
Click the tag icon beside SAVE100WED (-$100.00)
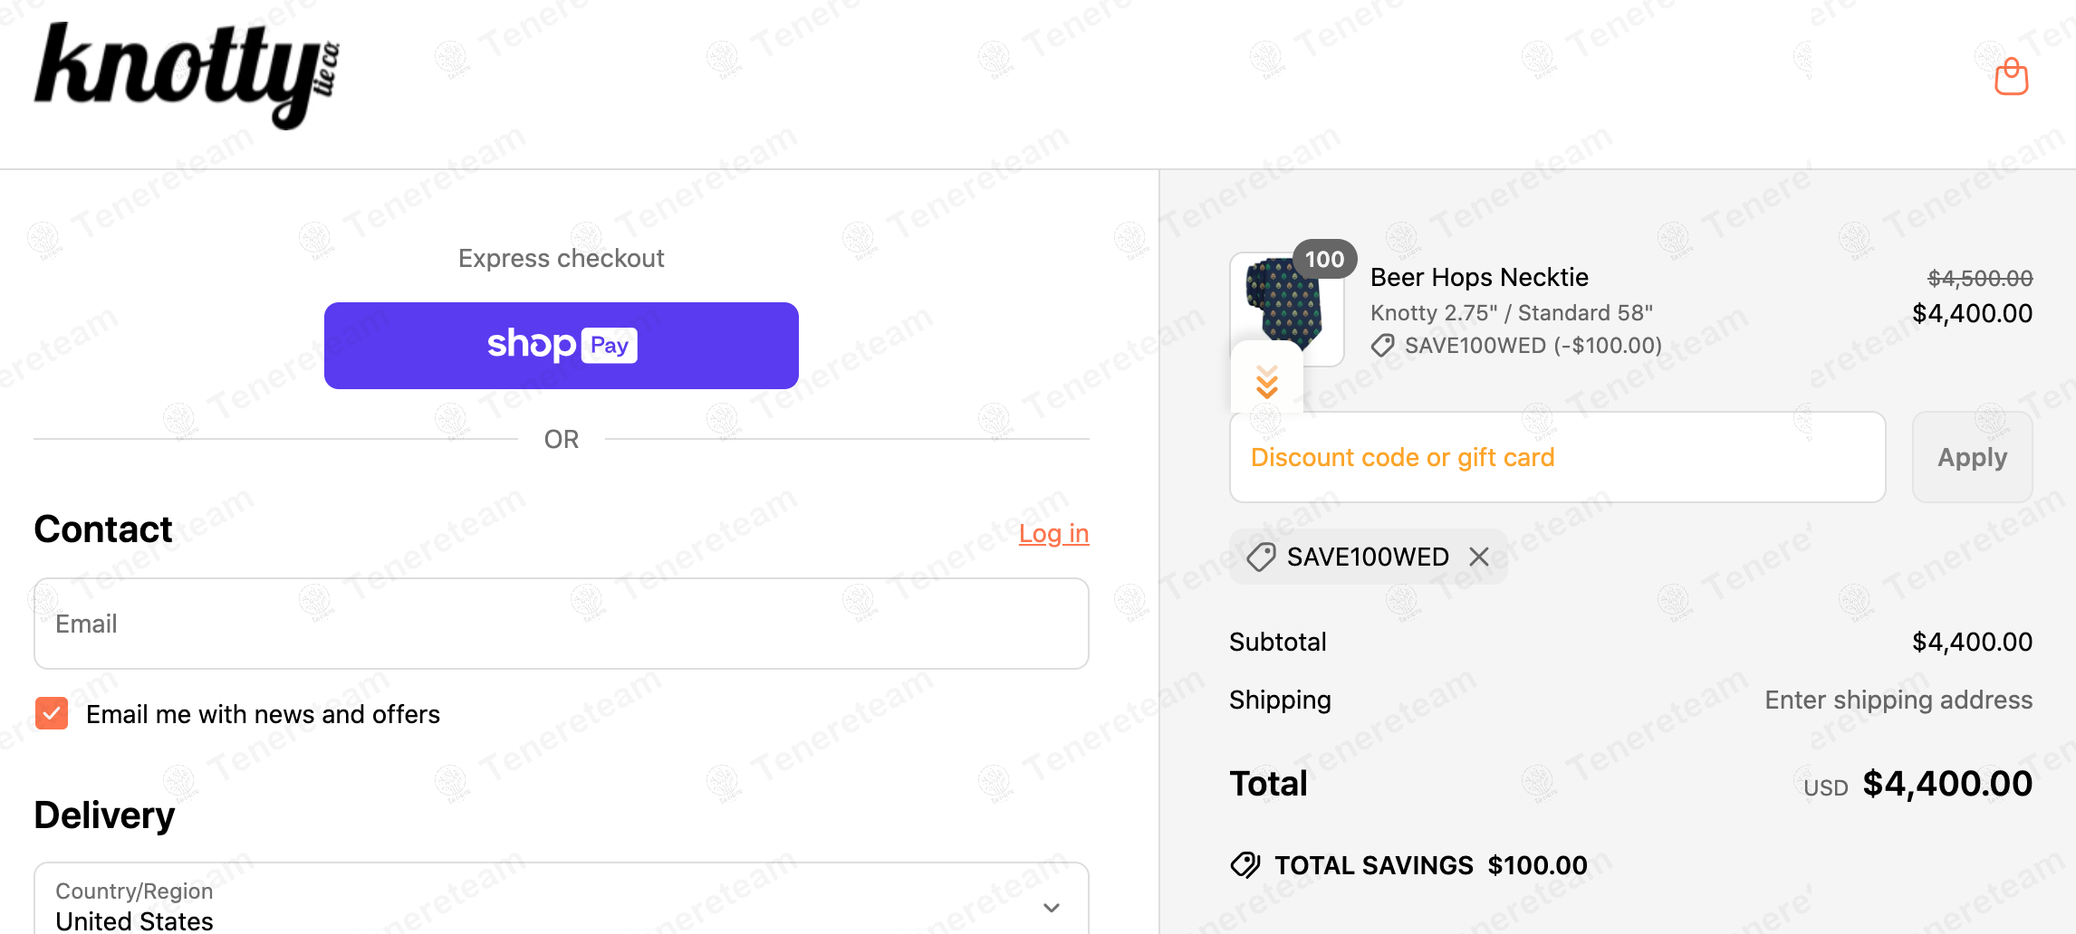(1382, 346)
